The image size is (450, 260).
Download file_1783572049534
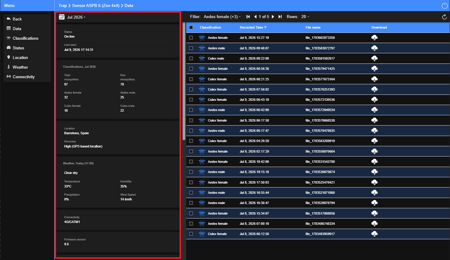pyautogui.click(x=375, y=110)
